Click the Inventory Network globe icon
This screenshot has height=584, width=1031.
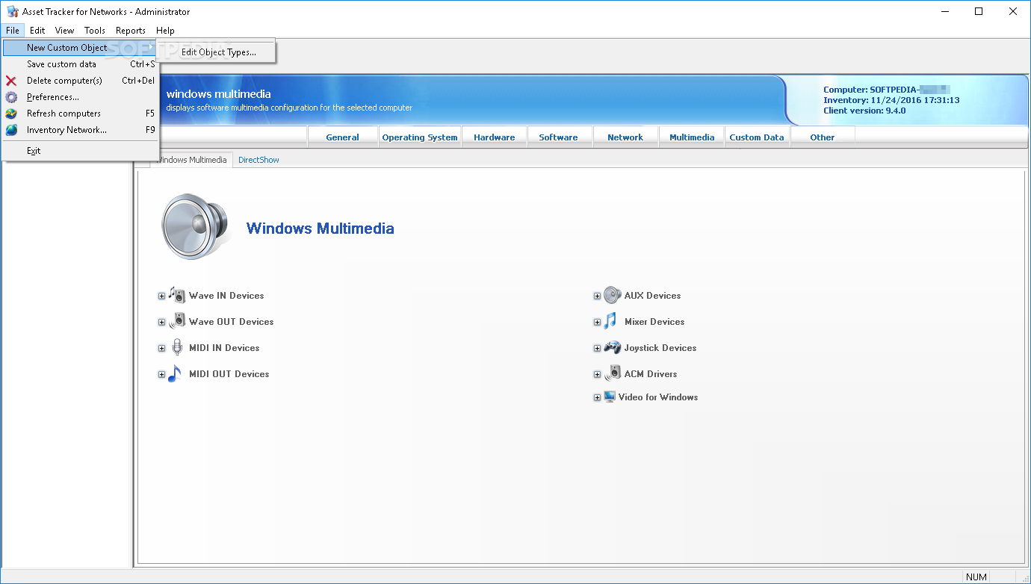11,130
